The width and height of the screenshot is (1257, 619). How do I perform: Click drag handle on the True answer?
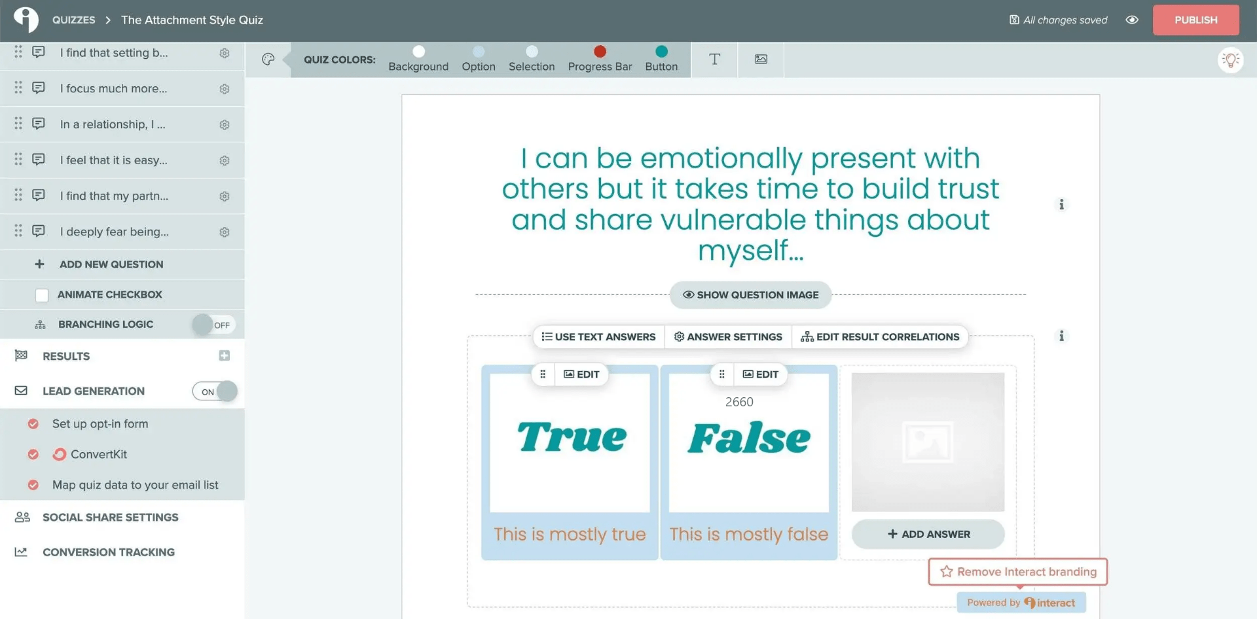543,374
